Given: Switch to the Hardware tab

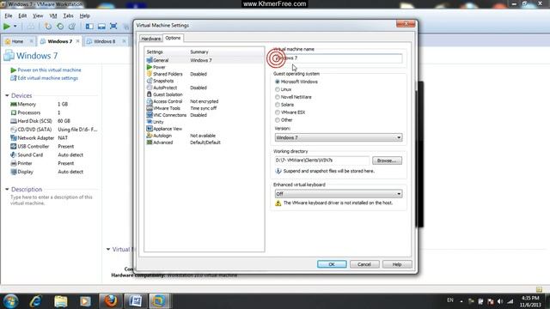Looking at the screenshot, I should (151, 39).
